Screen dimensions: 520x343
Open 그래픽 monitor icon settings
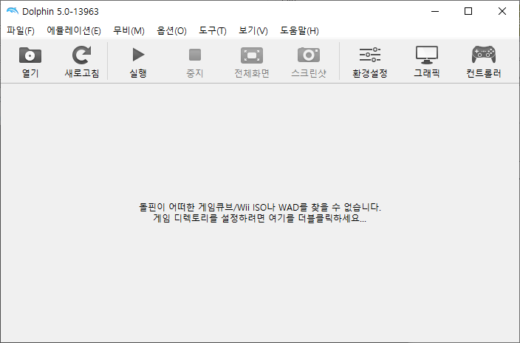point(427,55)
